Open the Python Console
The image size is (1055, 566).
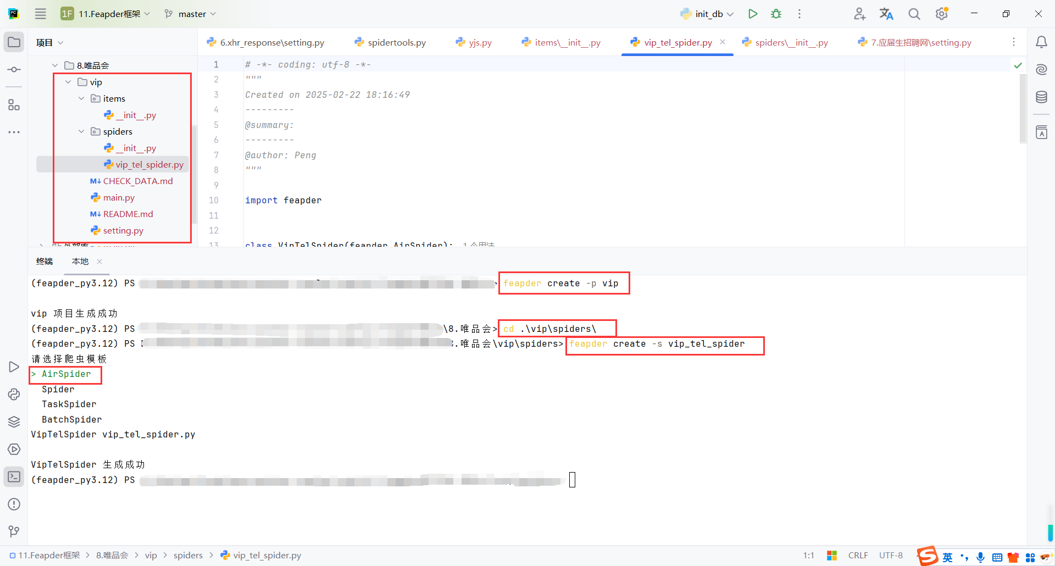(14, 394)
